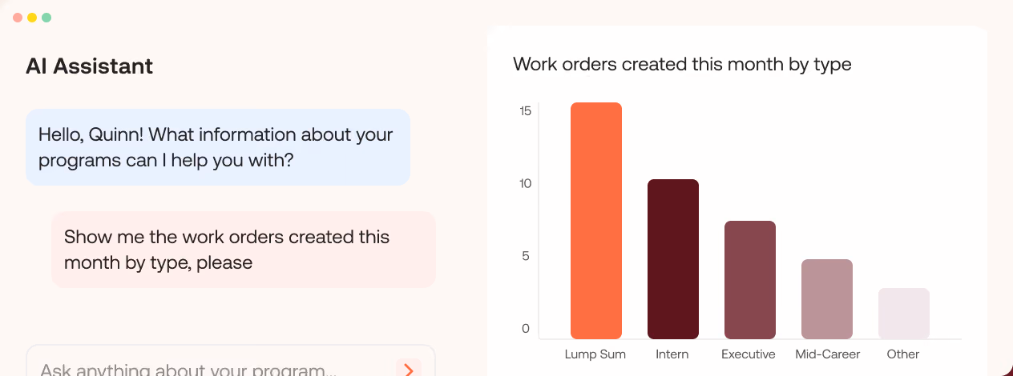Click the 'Show me the work orders' user message
1013x376 pixels.
coord(244,250)
